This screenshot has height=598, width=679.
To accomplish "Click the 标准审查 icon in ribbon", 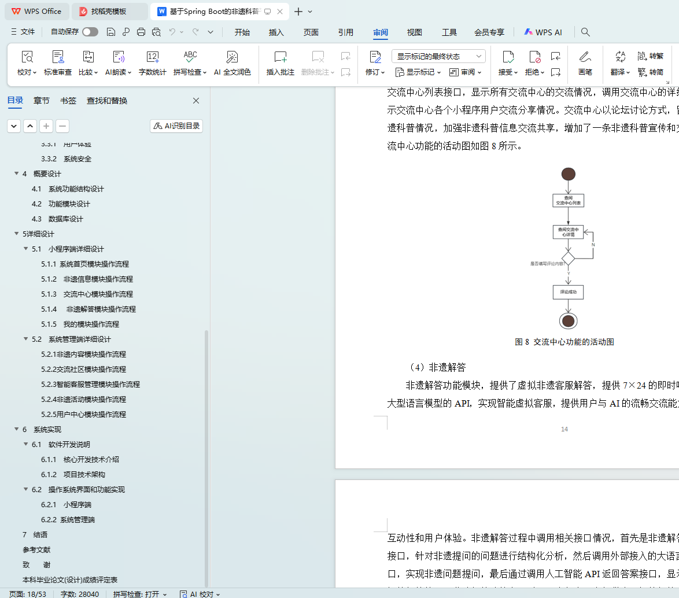I will (58, 63).
